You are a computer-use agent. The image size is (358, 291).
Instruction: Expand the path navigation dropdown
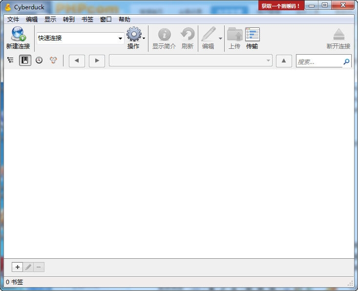pyautogui.click(x=268, y=61)
